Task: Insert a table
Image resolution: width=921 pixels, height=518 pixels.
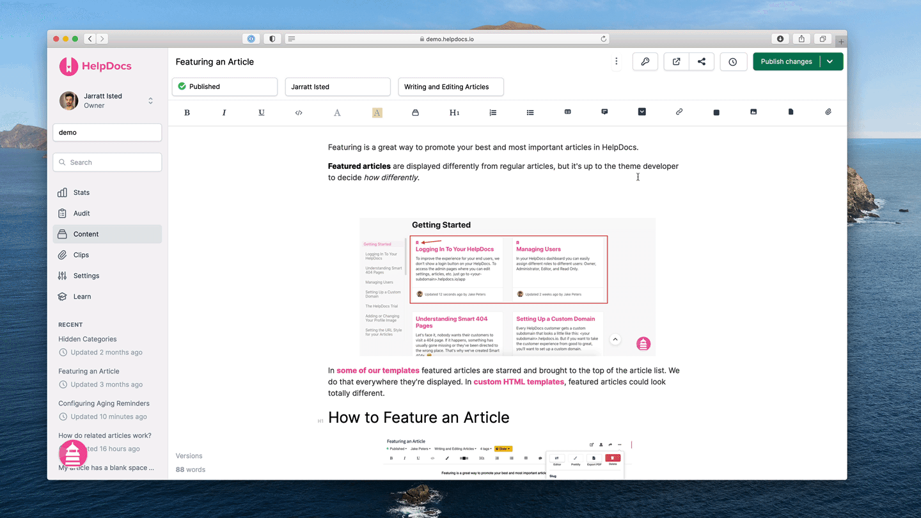Action: [x=567, y=112]
